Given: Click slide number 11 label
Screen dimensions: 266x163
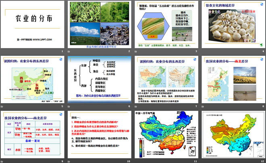Looking at the screenshot, I should 195,161.
